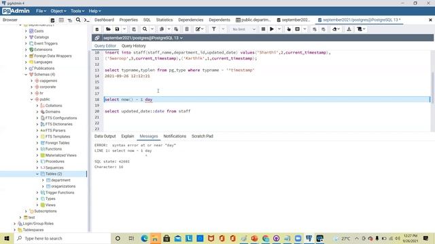The height and width of the screenshot is (244, 435).
Task: Expand the department table node
Action: (x=43, y=180)
